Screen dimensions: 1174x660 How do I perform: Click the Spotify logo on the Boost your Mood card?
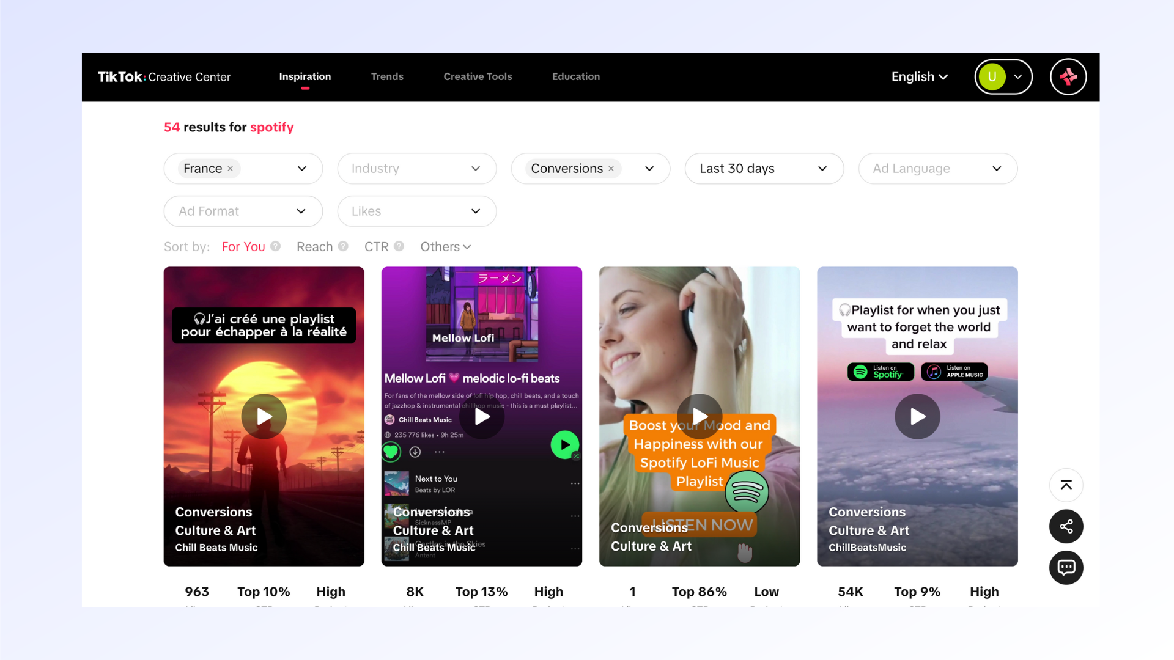point(747,491)
